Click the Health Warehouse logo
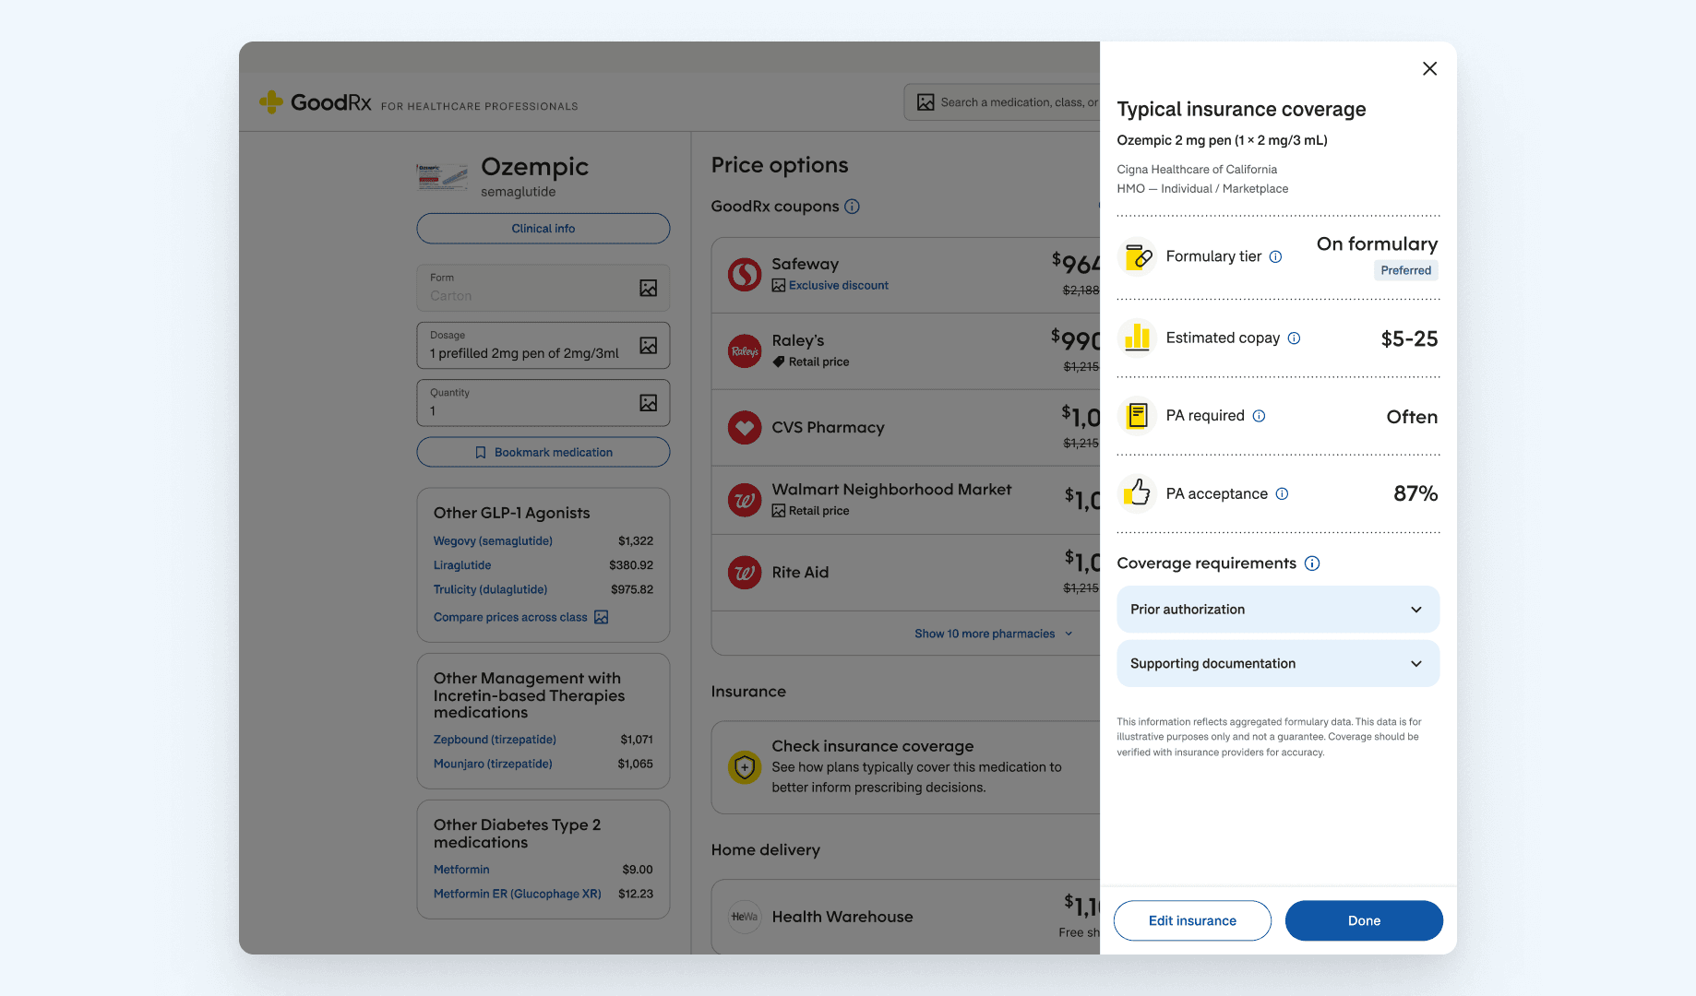 (x=745, y=917)
